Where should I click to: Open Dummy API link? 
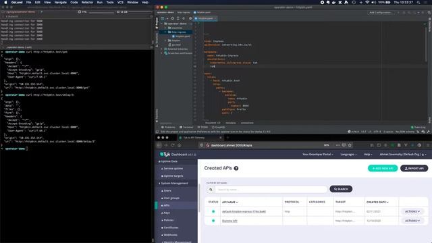230,221
